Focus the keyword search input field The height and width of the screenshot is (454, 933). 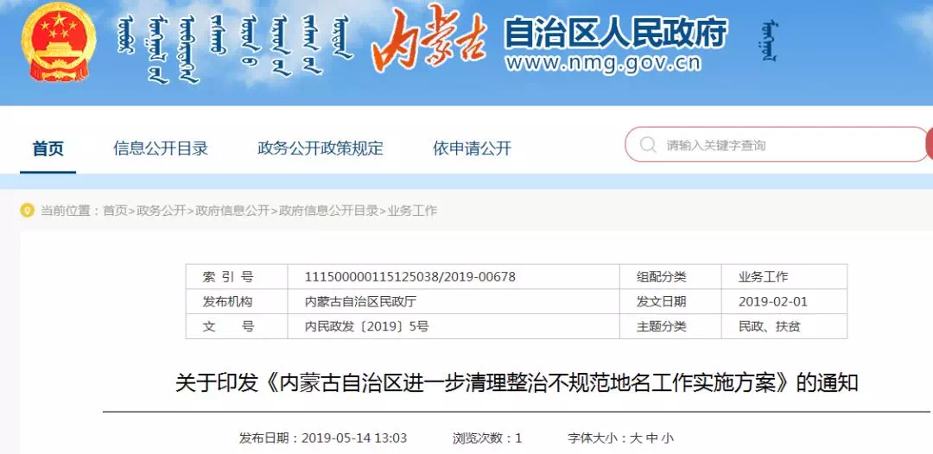click(x=786, y=145)
